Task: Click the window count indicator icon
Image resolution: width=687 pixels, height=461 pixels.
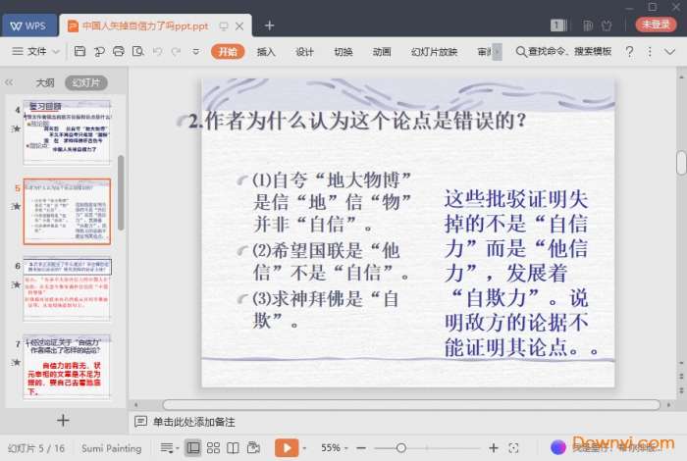Action: click(558, 26)
